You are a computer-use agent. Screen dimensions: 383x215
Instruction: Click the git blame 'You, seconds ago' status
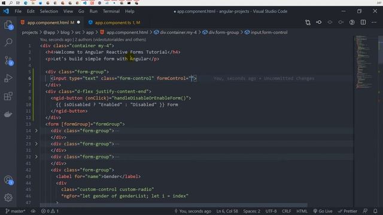point(193,211)
